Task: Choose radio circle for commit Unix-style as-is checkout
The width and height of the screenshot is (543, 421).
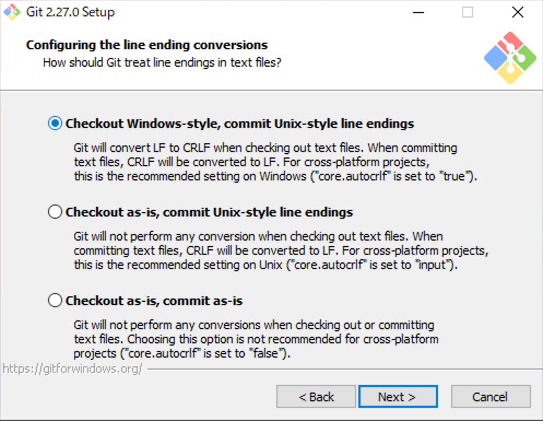Action: (55, 212)
